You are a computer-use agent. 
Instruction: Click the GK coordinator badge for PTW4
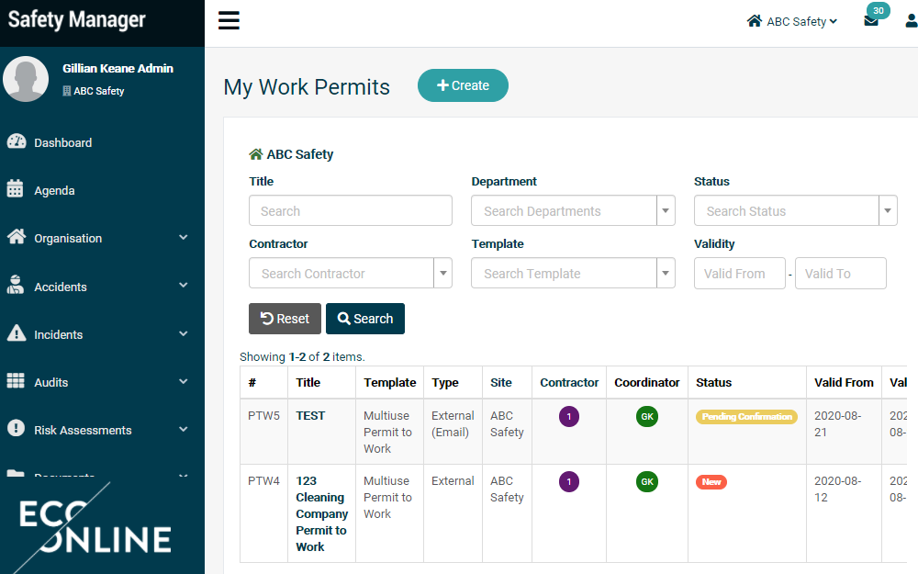tap(647, 481)
